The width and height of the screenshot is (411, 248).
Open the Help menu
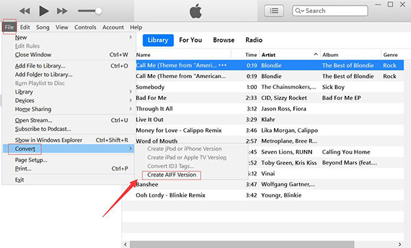point(136,27)
